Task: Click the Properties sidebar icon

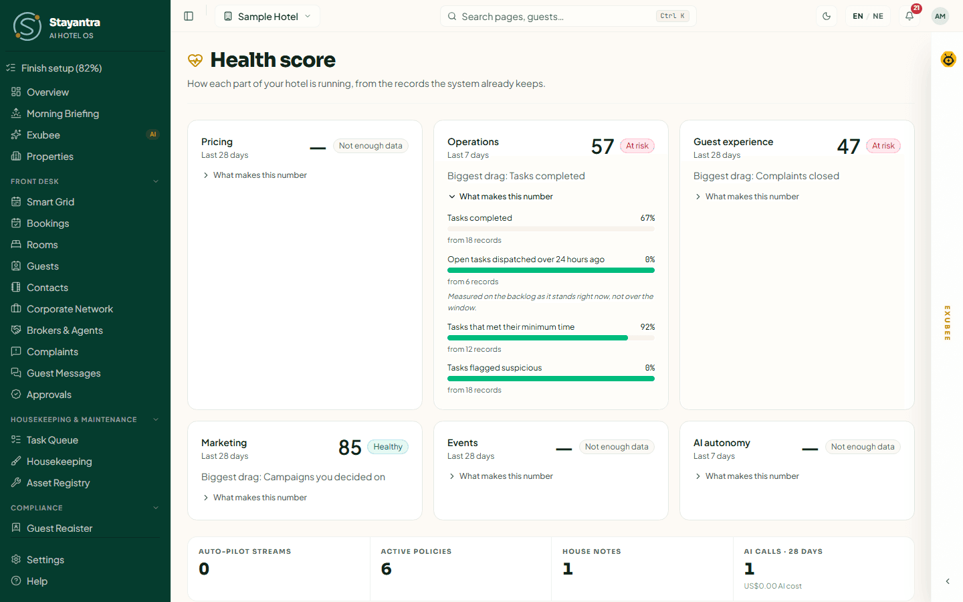Action: click(16, 157)
